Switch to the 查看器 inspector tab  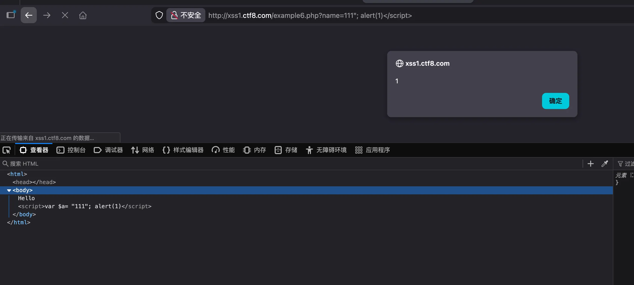point(34,150)
